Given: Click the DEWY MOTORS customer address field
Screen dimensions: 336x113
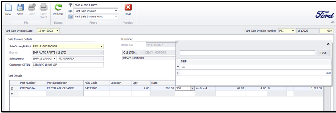Looking at the screenshot, I should [x=149, y=58].
